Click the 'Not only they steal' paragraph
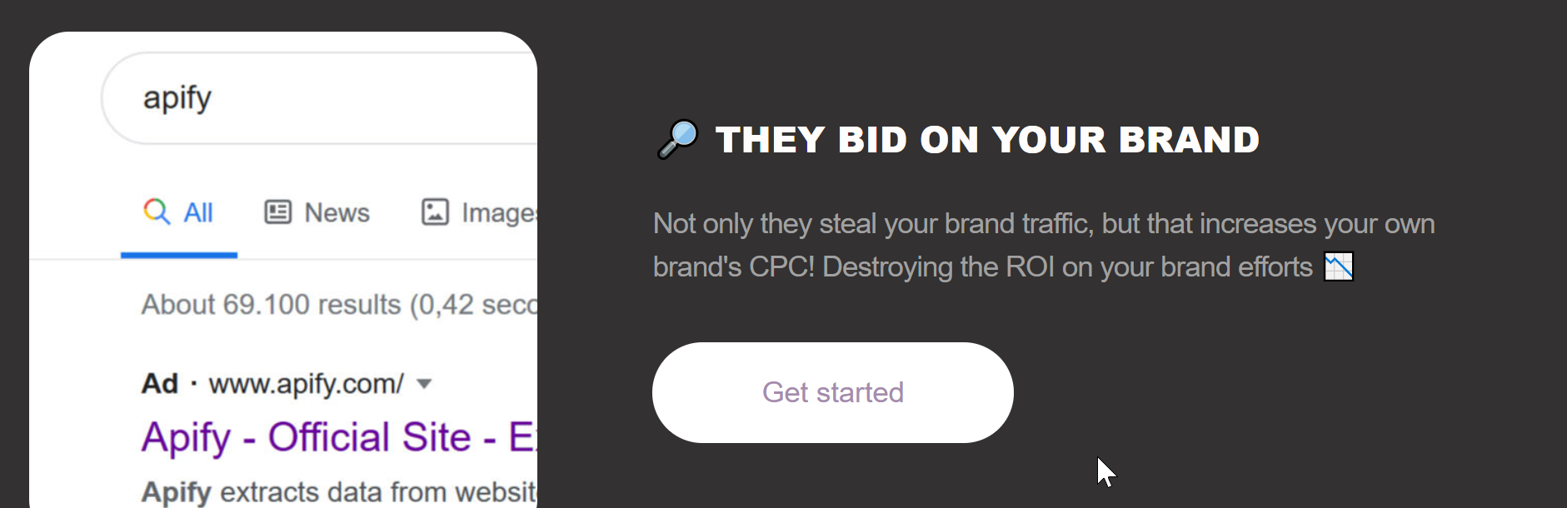 [1043, 245]
